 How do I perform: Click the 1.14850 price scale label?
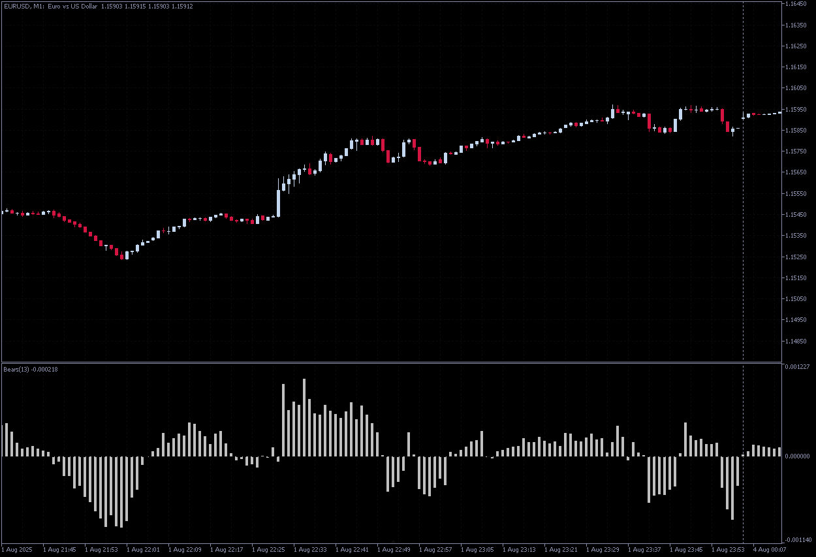[x=798, y=341]
